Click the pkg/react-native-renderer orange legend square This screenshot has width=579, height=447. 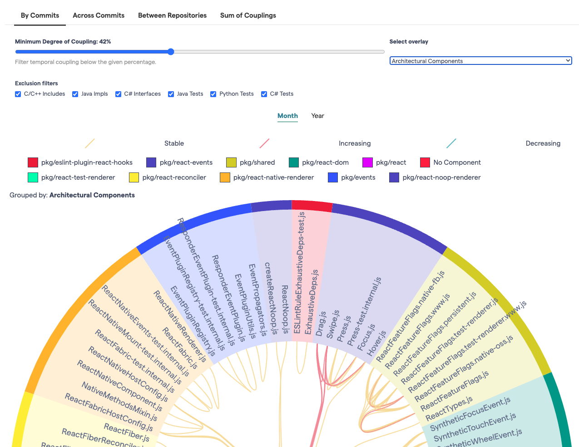(x=225, y=177)
